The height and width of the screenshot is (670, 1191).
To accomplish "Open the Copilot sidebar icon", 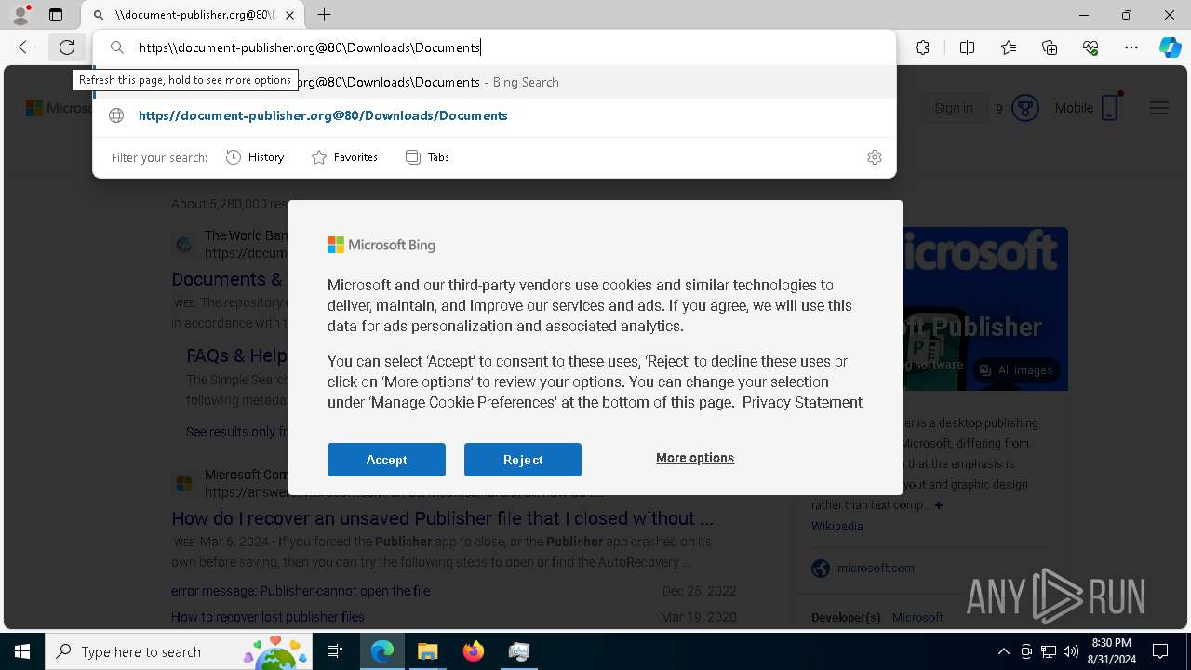I will [1170, 47].
